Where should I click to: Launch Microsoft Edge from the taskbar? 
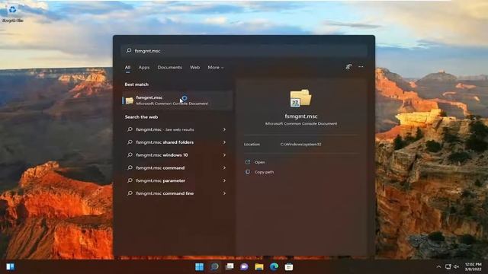pos(274,266)
